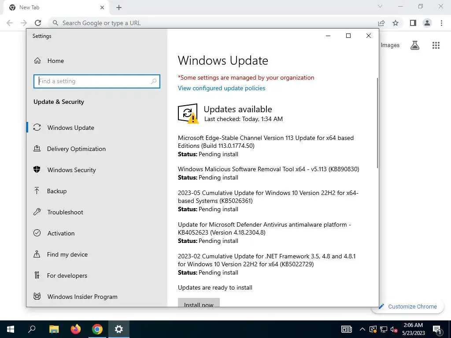Open the taskbar clock and date
451x338 pixels.
pos(413,329)
